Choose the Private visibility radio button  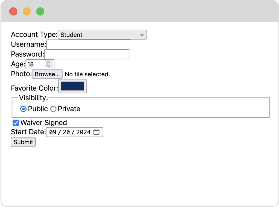click(x=53, y=109)
